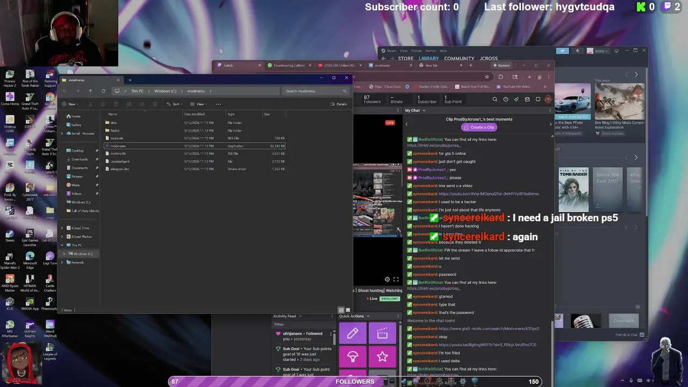The width and height of the screenshot is (688, 387).
Task: Click the star Quick Action tile
Action: click(382, 357)
